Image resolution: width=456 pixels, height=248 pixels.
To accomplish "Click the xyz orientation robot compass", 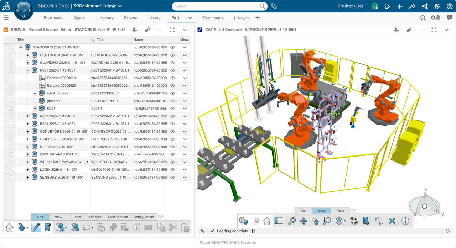I will (x=425, y=205).
